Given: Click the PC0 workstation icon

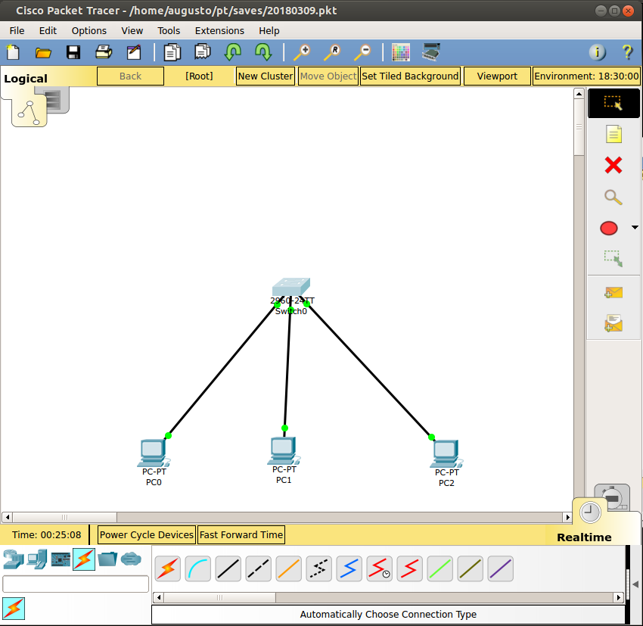Looking at the screenshot, I should coord(154,453).
